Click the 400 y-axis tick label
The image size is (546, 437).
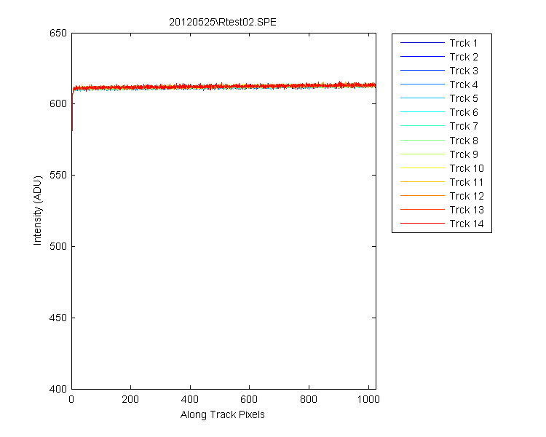click(x=58, y=389)
